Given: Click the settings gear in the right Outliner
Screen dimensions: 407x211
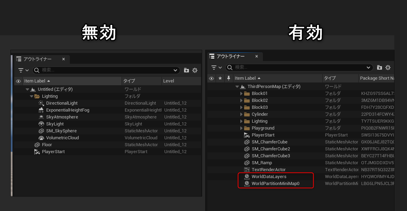Looking at the screenshot, I should pyautogui.click(x=388, y=68).
